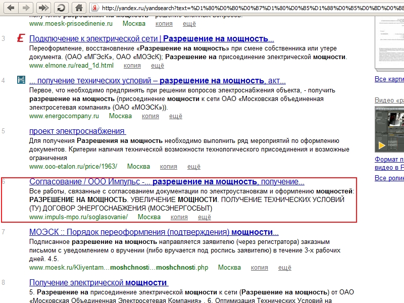The width and height of the screenshot is (404, 303).
Task: Click 'копия' link for moesk-prisoedinenie.ru
Action: coord(164,24)
